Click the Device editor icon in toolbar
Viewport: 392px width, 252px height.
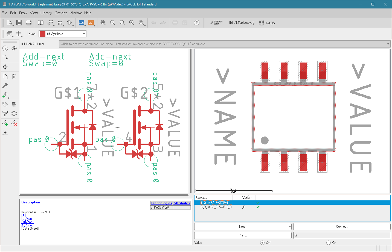[51, 23]
